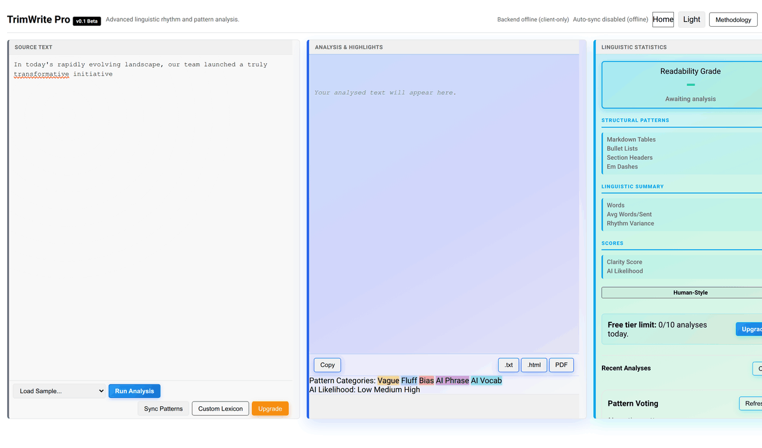
Task: Click the Vague category color swatch
Action: click(388, 380)
